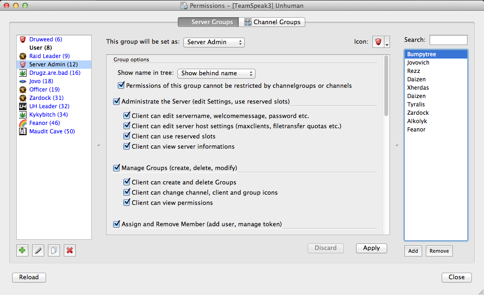Click the Maudit Cave group icon
The width and height of the screenshot is (484, 295).
pos(23,131)
